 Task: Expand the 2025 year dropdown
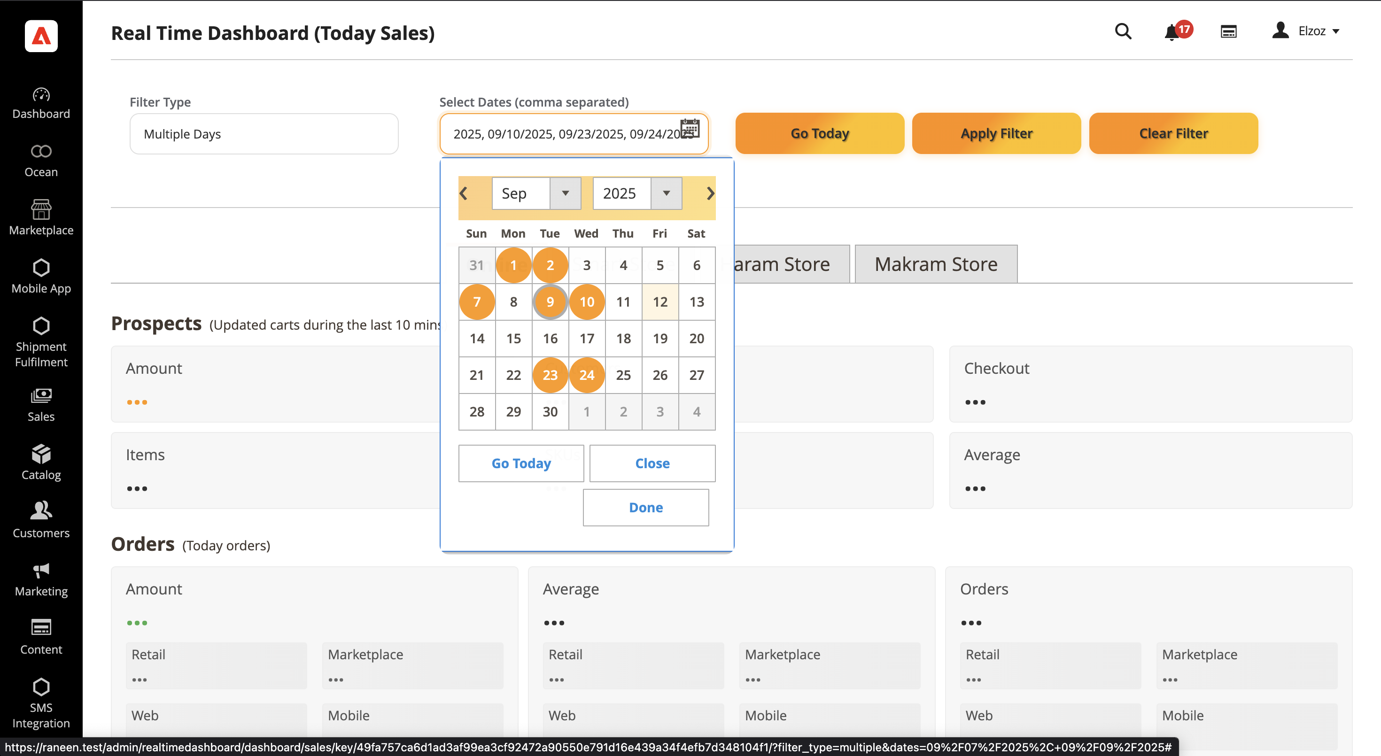637,193
